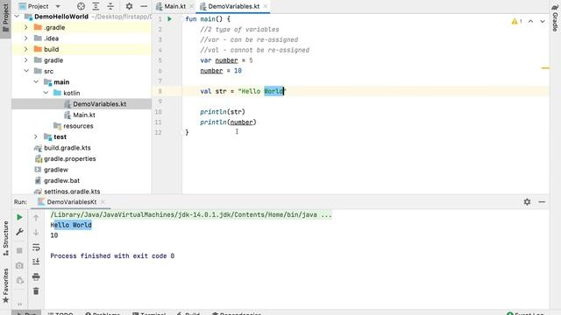The width and height of the screenshot is (561, 315).
Task: Click println(number) line in editor
Action: coord(228,122)
